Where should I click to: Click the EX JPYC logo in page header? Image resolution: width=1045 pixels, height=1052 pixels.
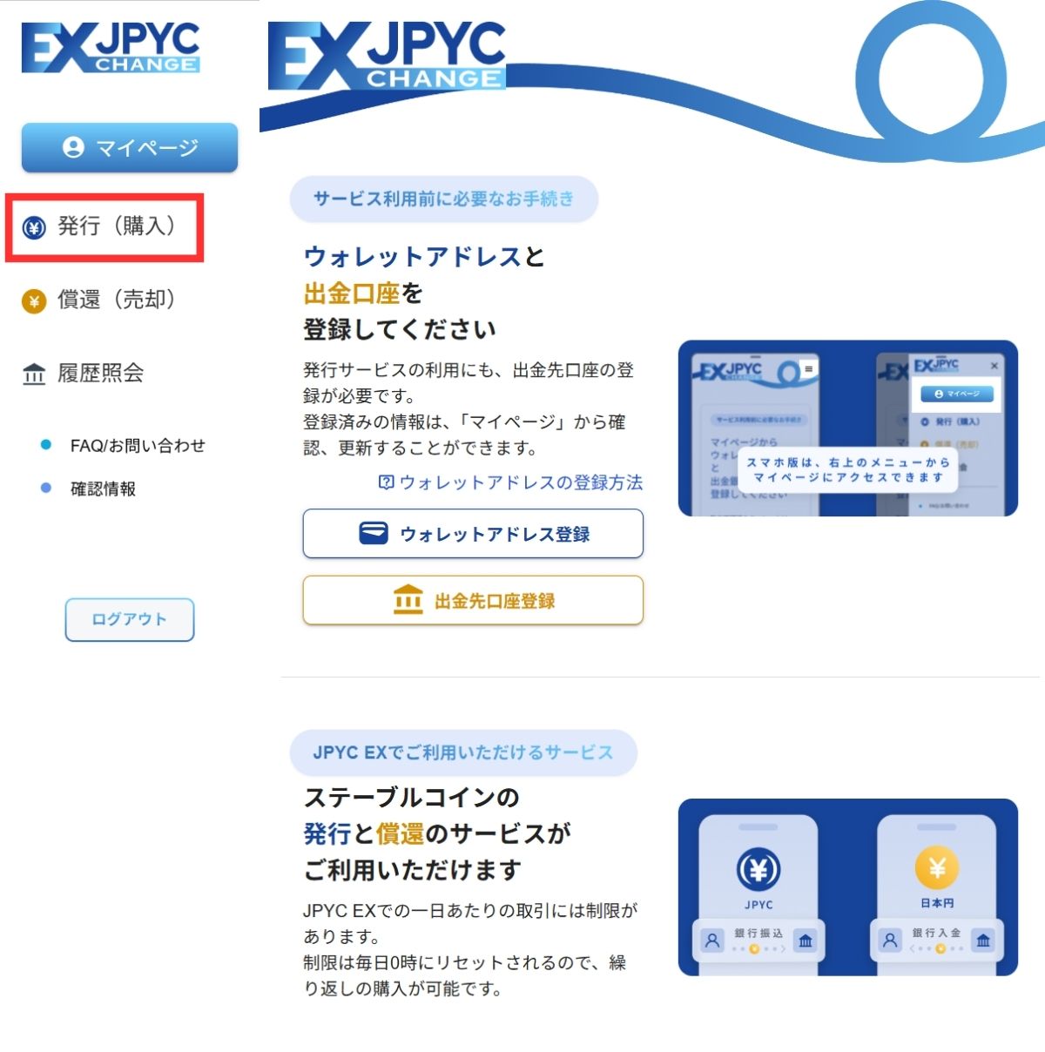click(x=383, y=52)
